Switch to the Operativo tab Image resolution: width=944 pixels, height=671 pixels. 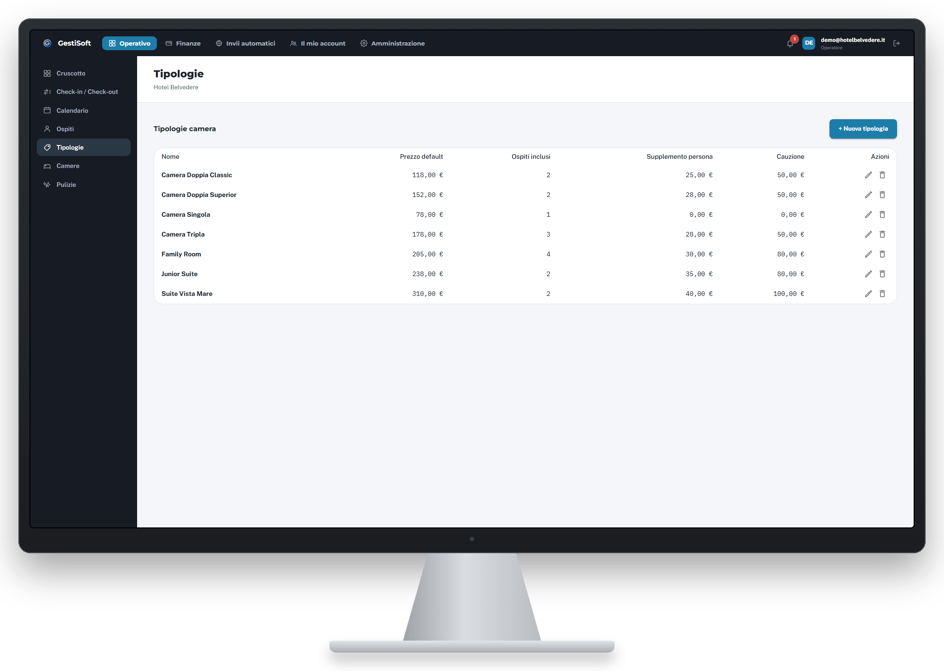(129, 43)
